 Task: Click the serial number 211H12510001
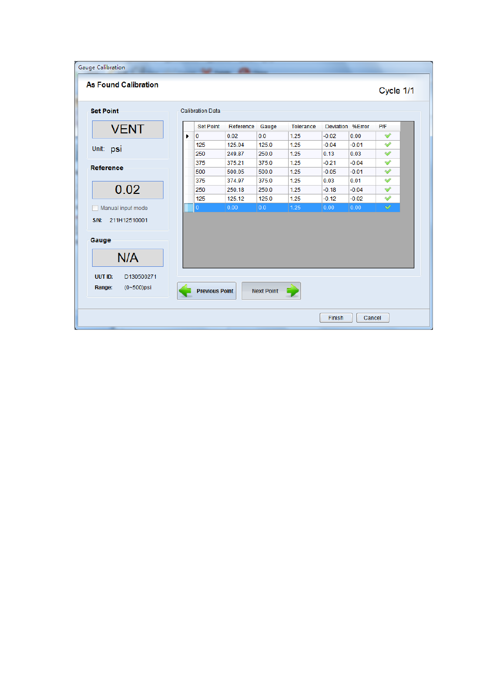(x=129, y=220)
